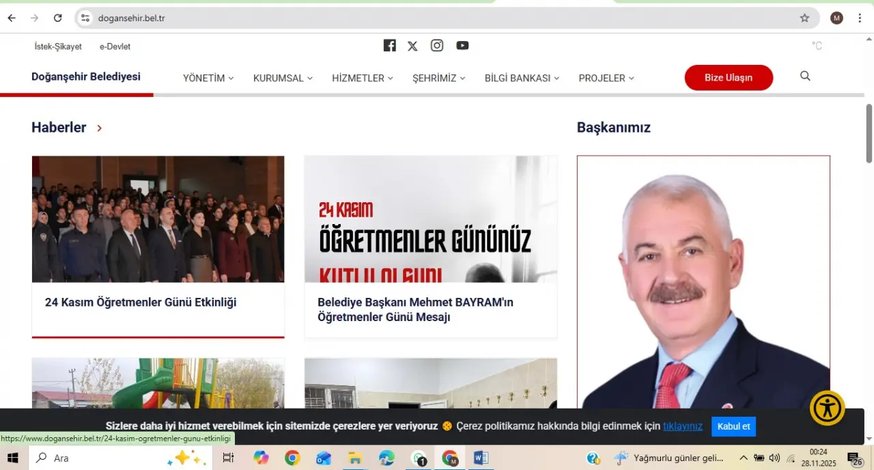Reload the page with refresh icon
The image size is (874, 470).
(57, 18)
